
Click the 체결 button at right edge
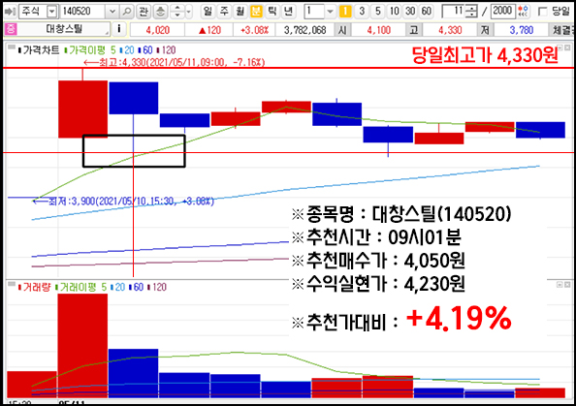562,29
